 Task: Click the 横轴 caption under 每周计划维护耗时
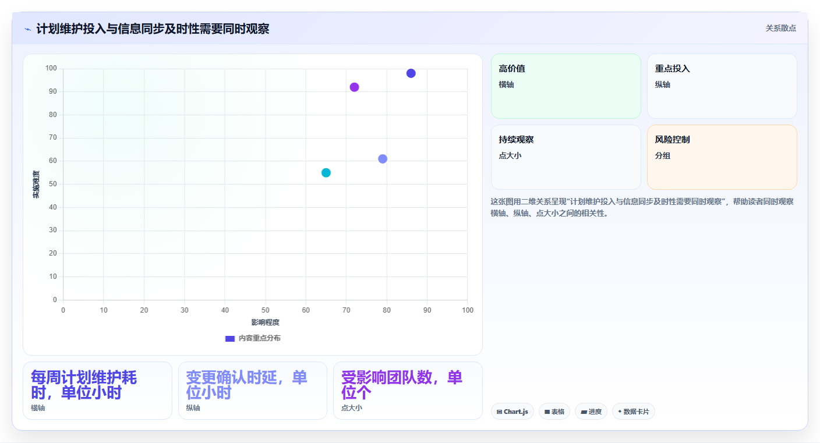coord(38,408)
